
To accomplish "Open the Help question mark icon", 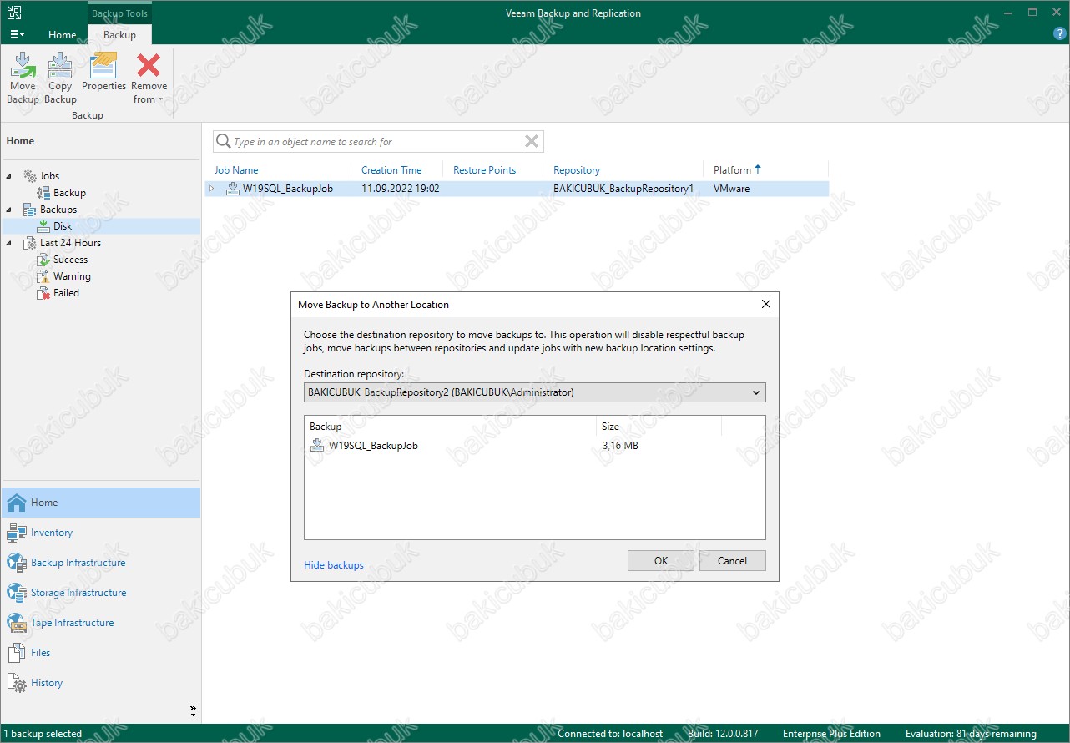I will [1060, 34].
